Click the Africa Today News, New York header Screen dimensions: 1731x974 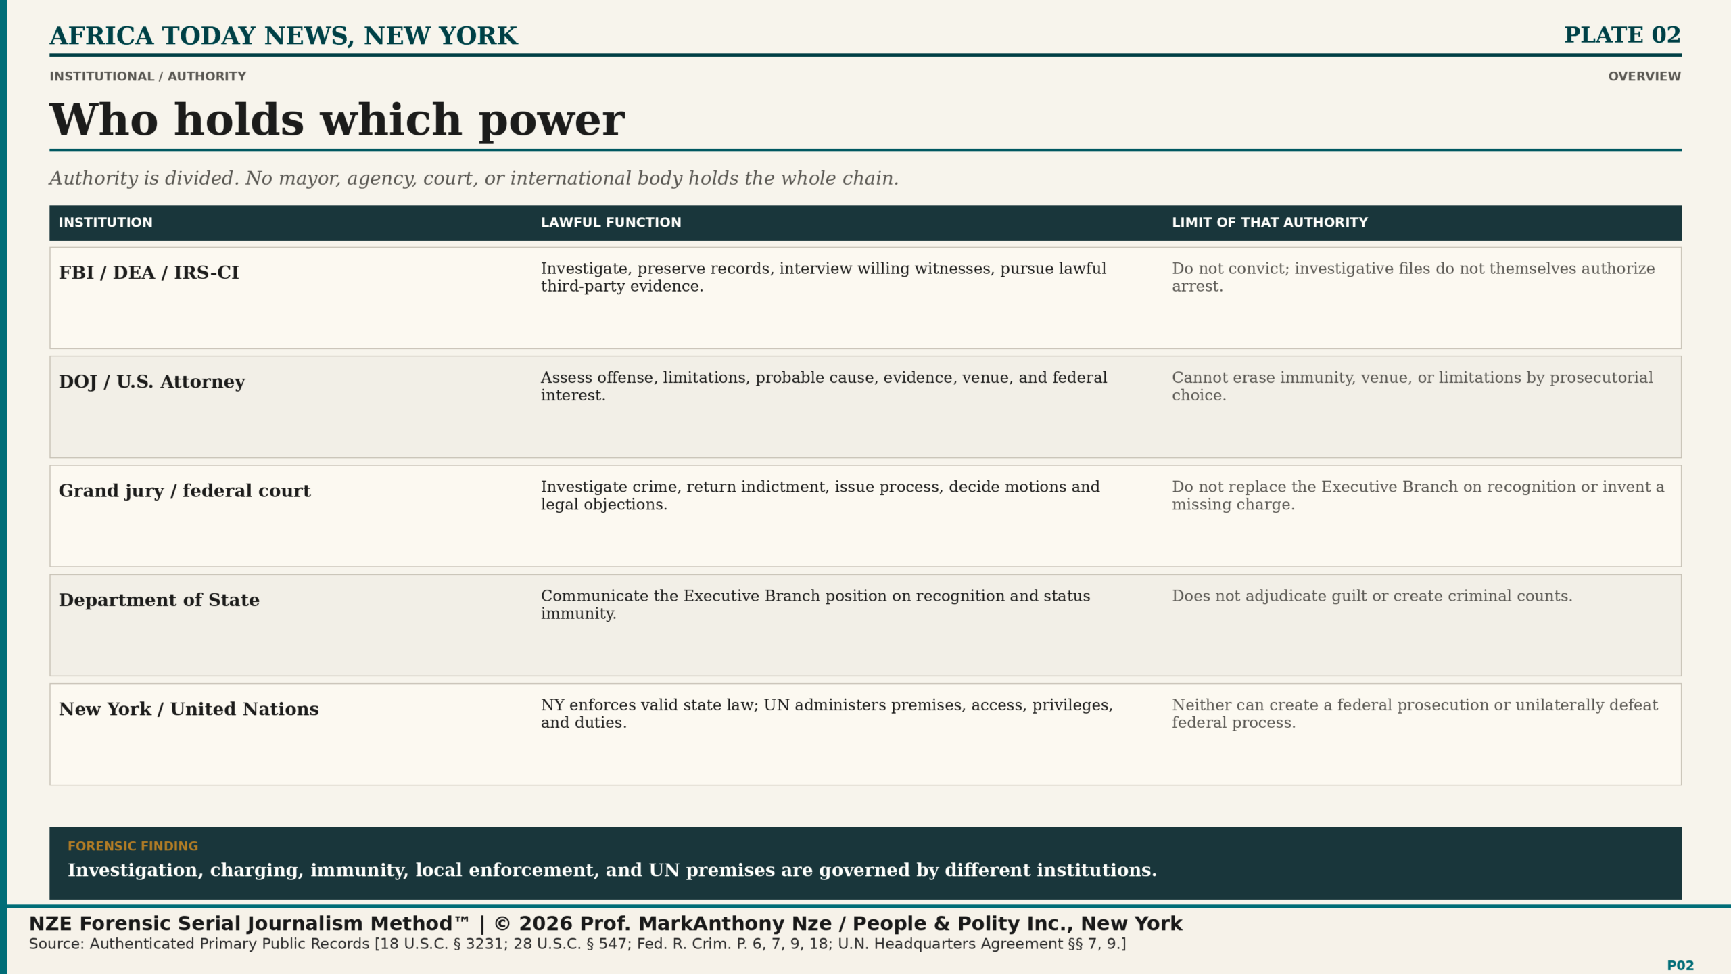(x=284, y=35)
